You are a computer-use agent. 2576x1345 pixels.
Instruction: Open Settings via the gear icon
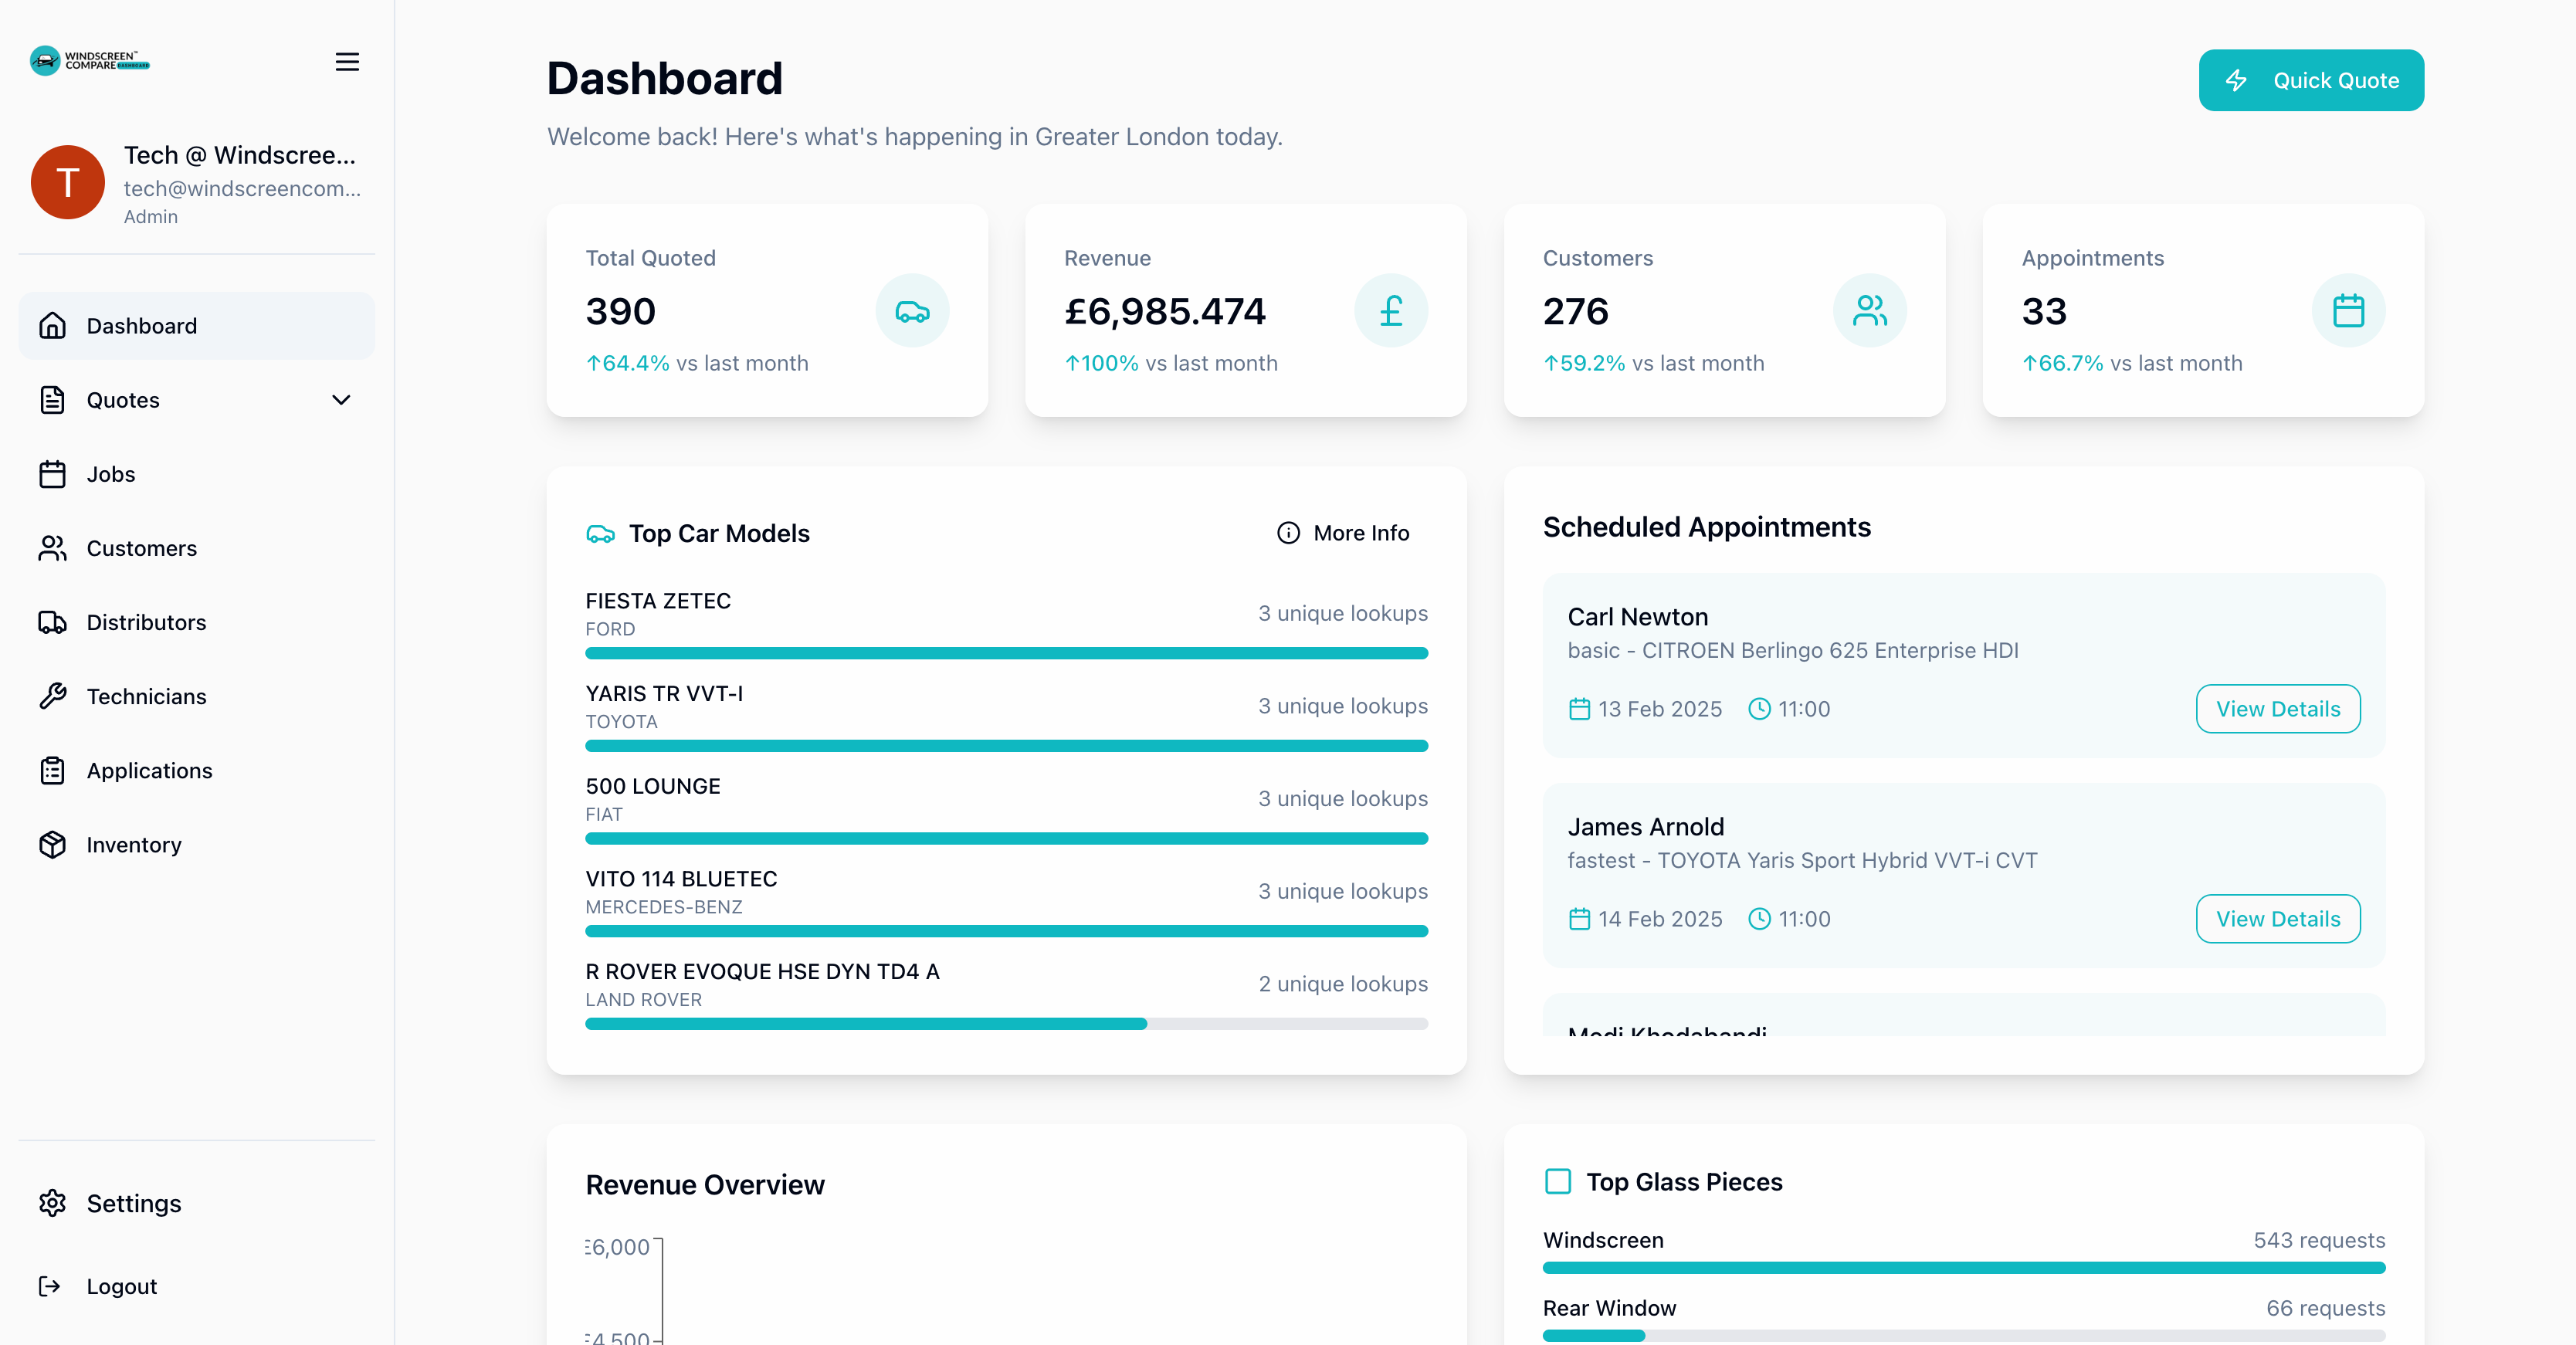[x=53, y=1203]
